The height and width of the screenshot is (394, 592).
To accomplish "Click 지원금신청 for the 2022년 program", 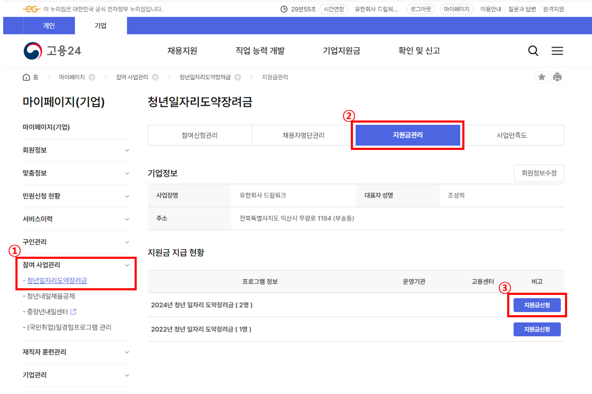I will [537, 329].
